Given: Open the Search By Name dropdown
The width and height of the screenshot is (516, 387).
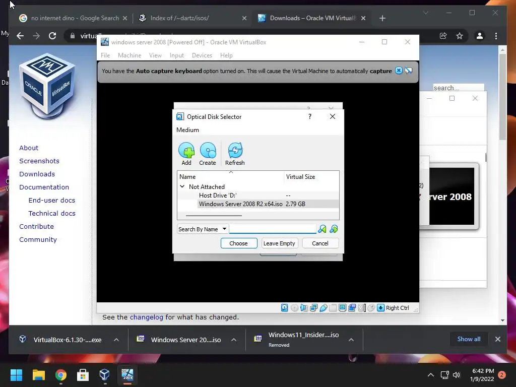Looking at the screenshot, I should [x=203, y=229].
